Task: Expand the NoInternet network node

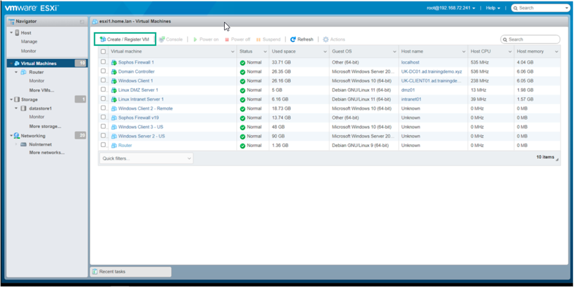Action: click(16, 145)
